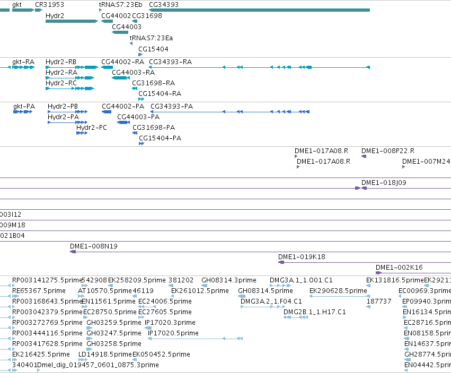451x373 pixels.
Task: Select transcript CG31698-RA
Action: [x=135, y=88]
